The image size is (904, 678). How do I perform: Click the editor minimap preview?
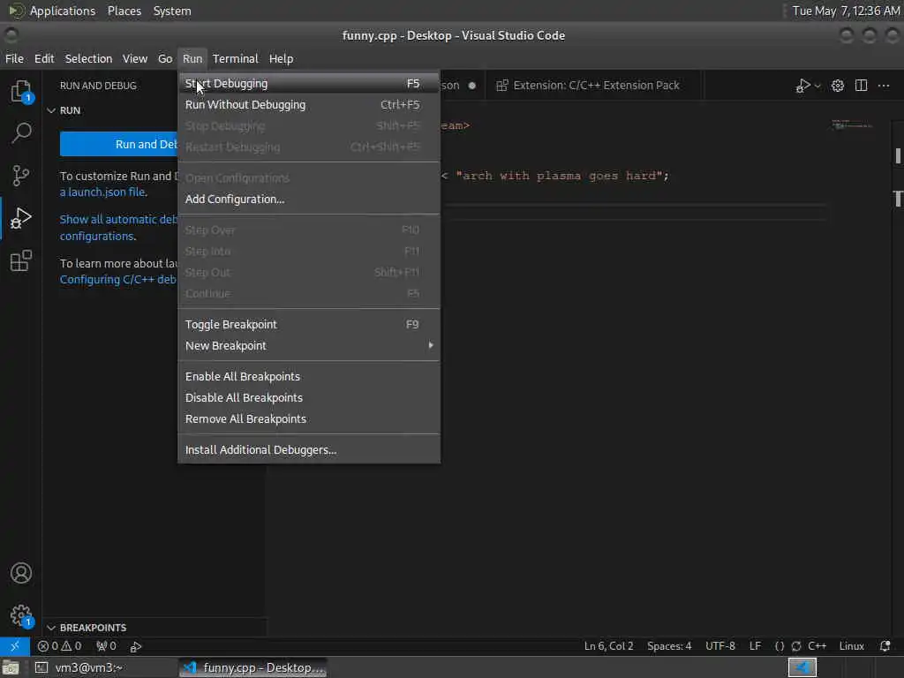(852, 124)
